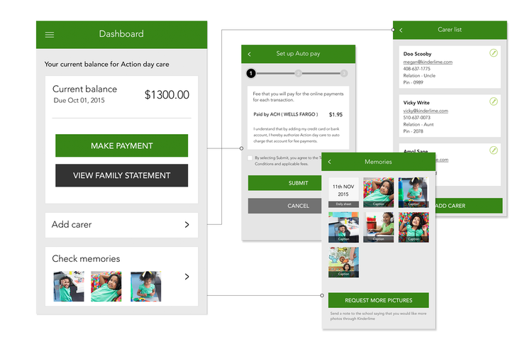Viewport: 532px width, 342px height.
Task: Click the Dashboard title
Action: (x=121, y=34)
